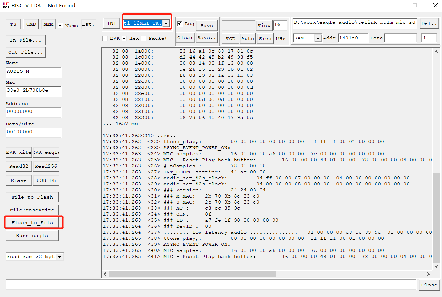Viewport: 442px width, 297px height.
Task: Click the VCD export tool
Action: 230,39
